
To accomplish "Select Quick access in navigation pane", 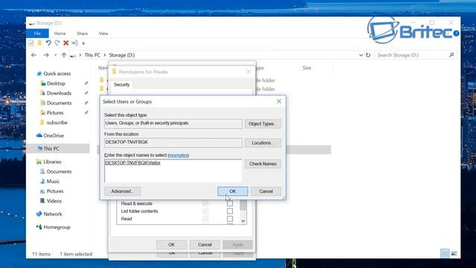I will coord(57,74).
